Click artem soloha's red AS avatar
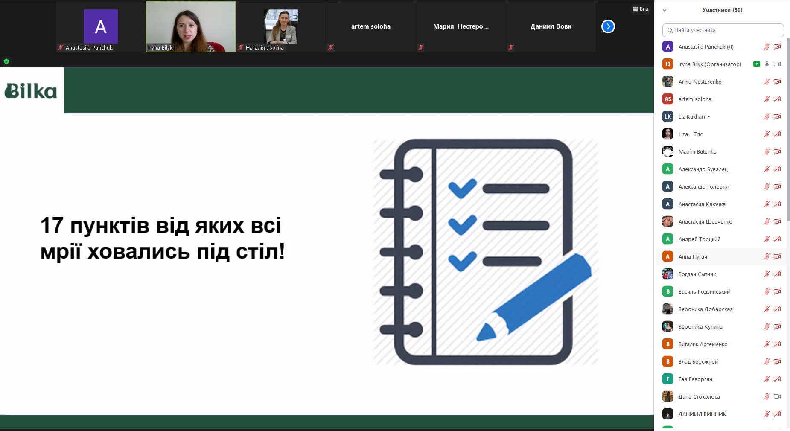The height and width of the screenshot is (431, 790). click(668, 99)
